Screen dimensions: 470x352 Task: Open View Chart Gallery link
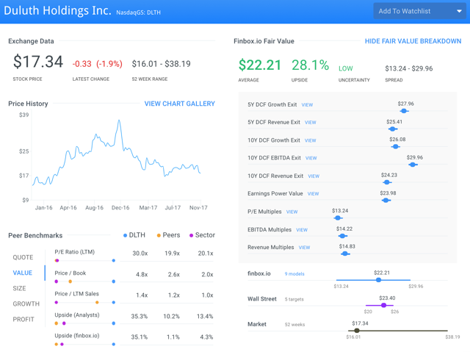179,104
